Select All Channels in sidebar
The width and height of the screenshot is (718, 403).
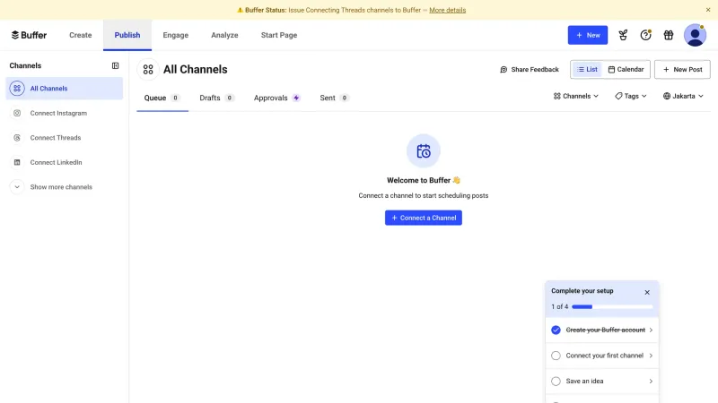coord(64,88)
